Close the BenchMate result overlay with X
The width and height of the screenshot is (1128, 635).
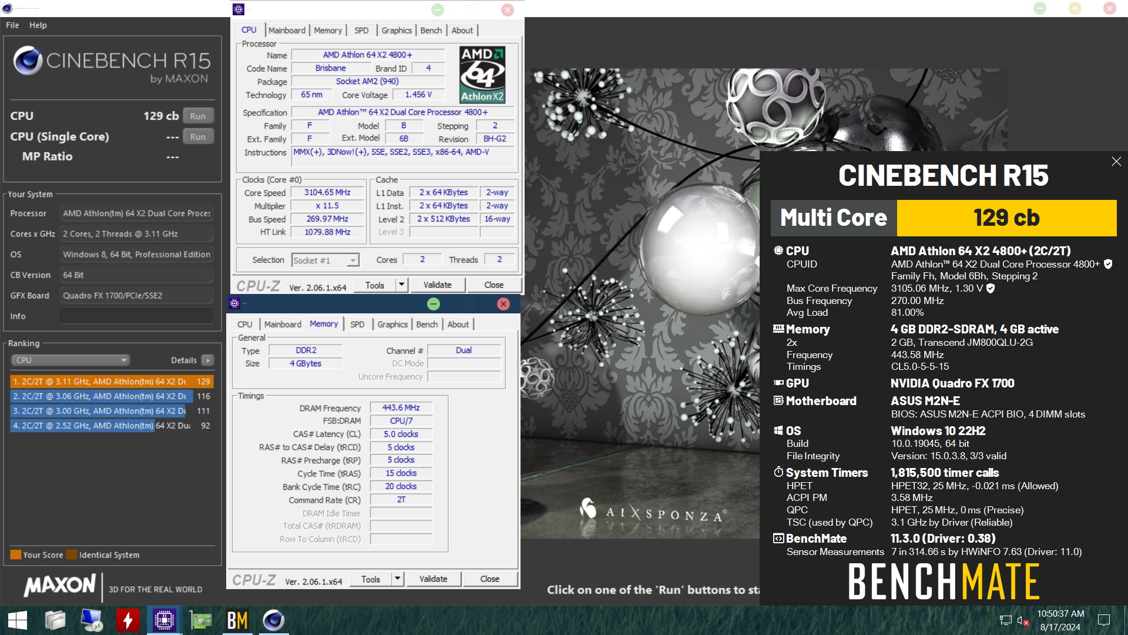pos(1116,162)
